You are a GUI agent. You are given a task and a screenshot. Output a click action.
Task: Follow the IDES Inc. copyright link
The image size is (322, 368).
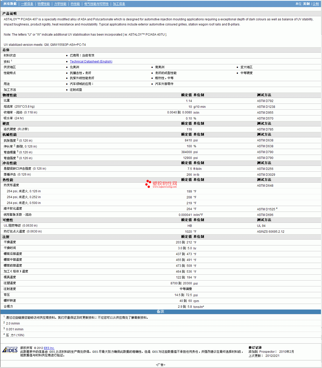point(49,348)
